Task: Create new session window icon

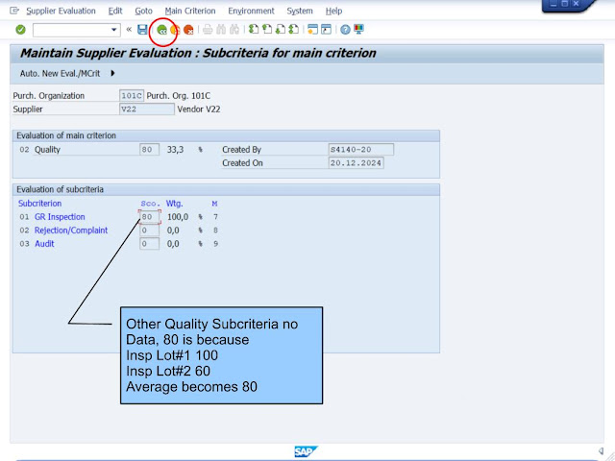Action: click(x=312, y=30)
